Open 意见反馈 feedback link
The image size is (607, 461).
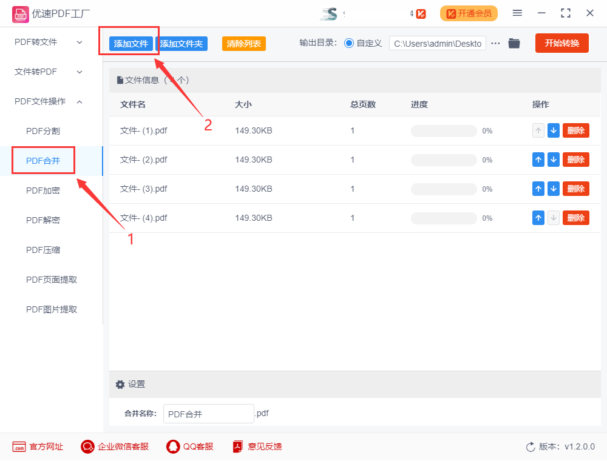pos(257,446)
